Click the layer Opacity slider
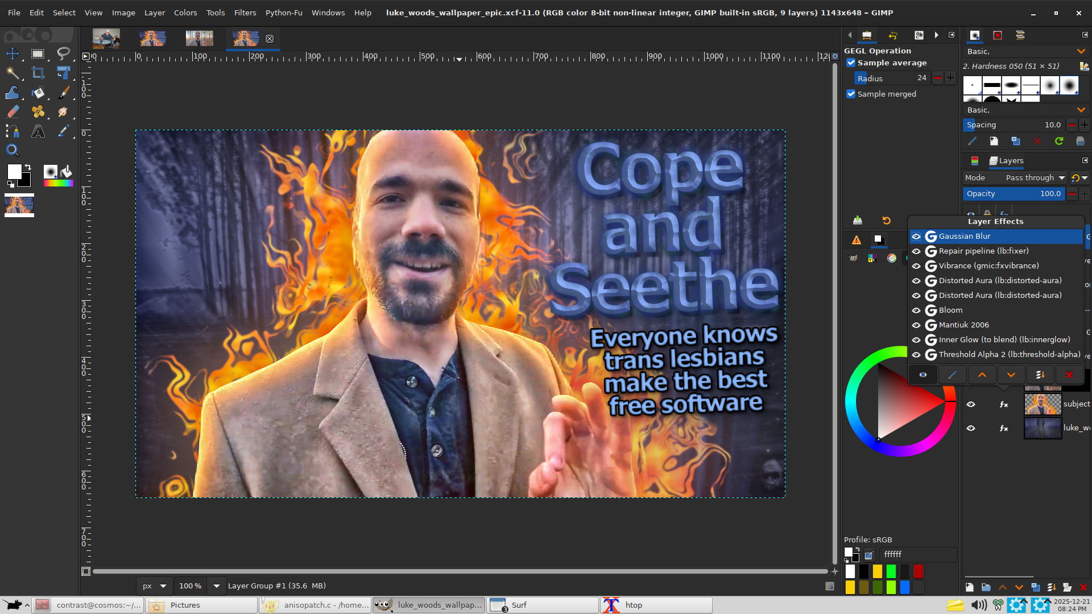Viewport: 1092px width, 614px height. [x=1012, y=194]
